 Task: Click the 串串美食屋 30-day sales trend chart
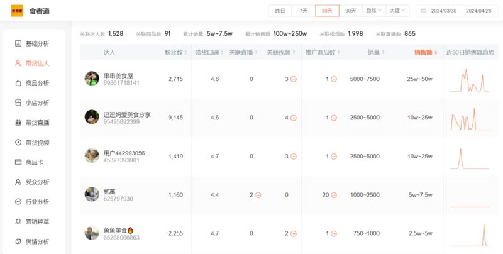(x=470, y=80)
